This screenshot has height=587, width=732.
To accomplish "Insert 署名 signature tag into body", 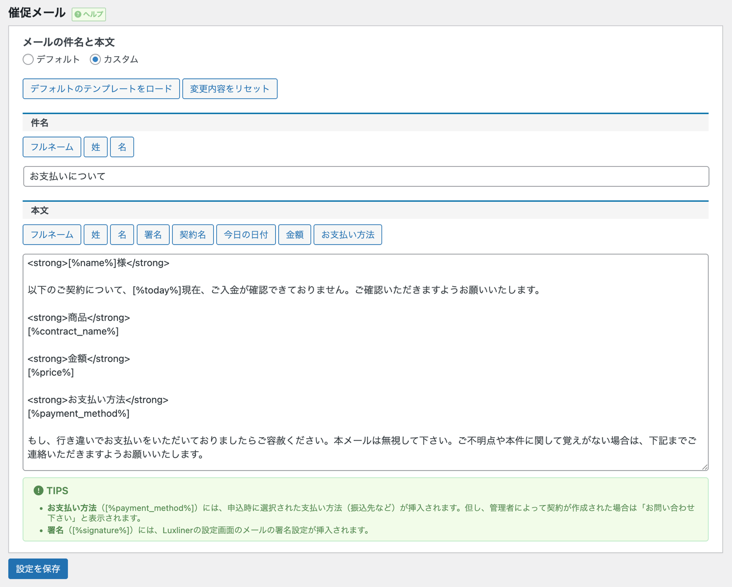I will tap(153, 235).
